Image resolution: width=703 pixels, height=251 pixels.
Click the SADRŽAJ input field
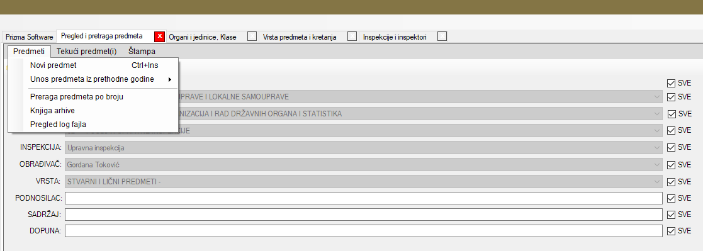point(364,215)
